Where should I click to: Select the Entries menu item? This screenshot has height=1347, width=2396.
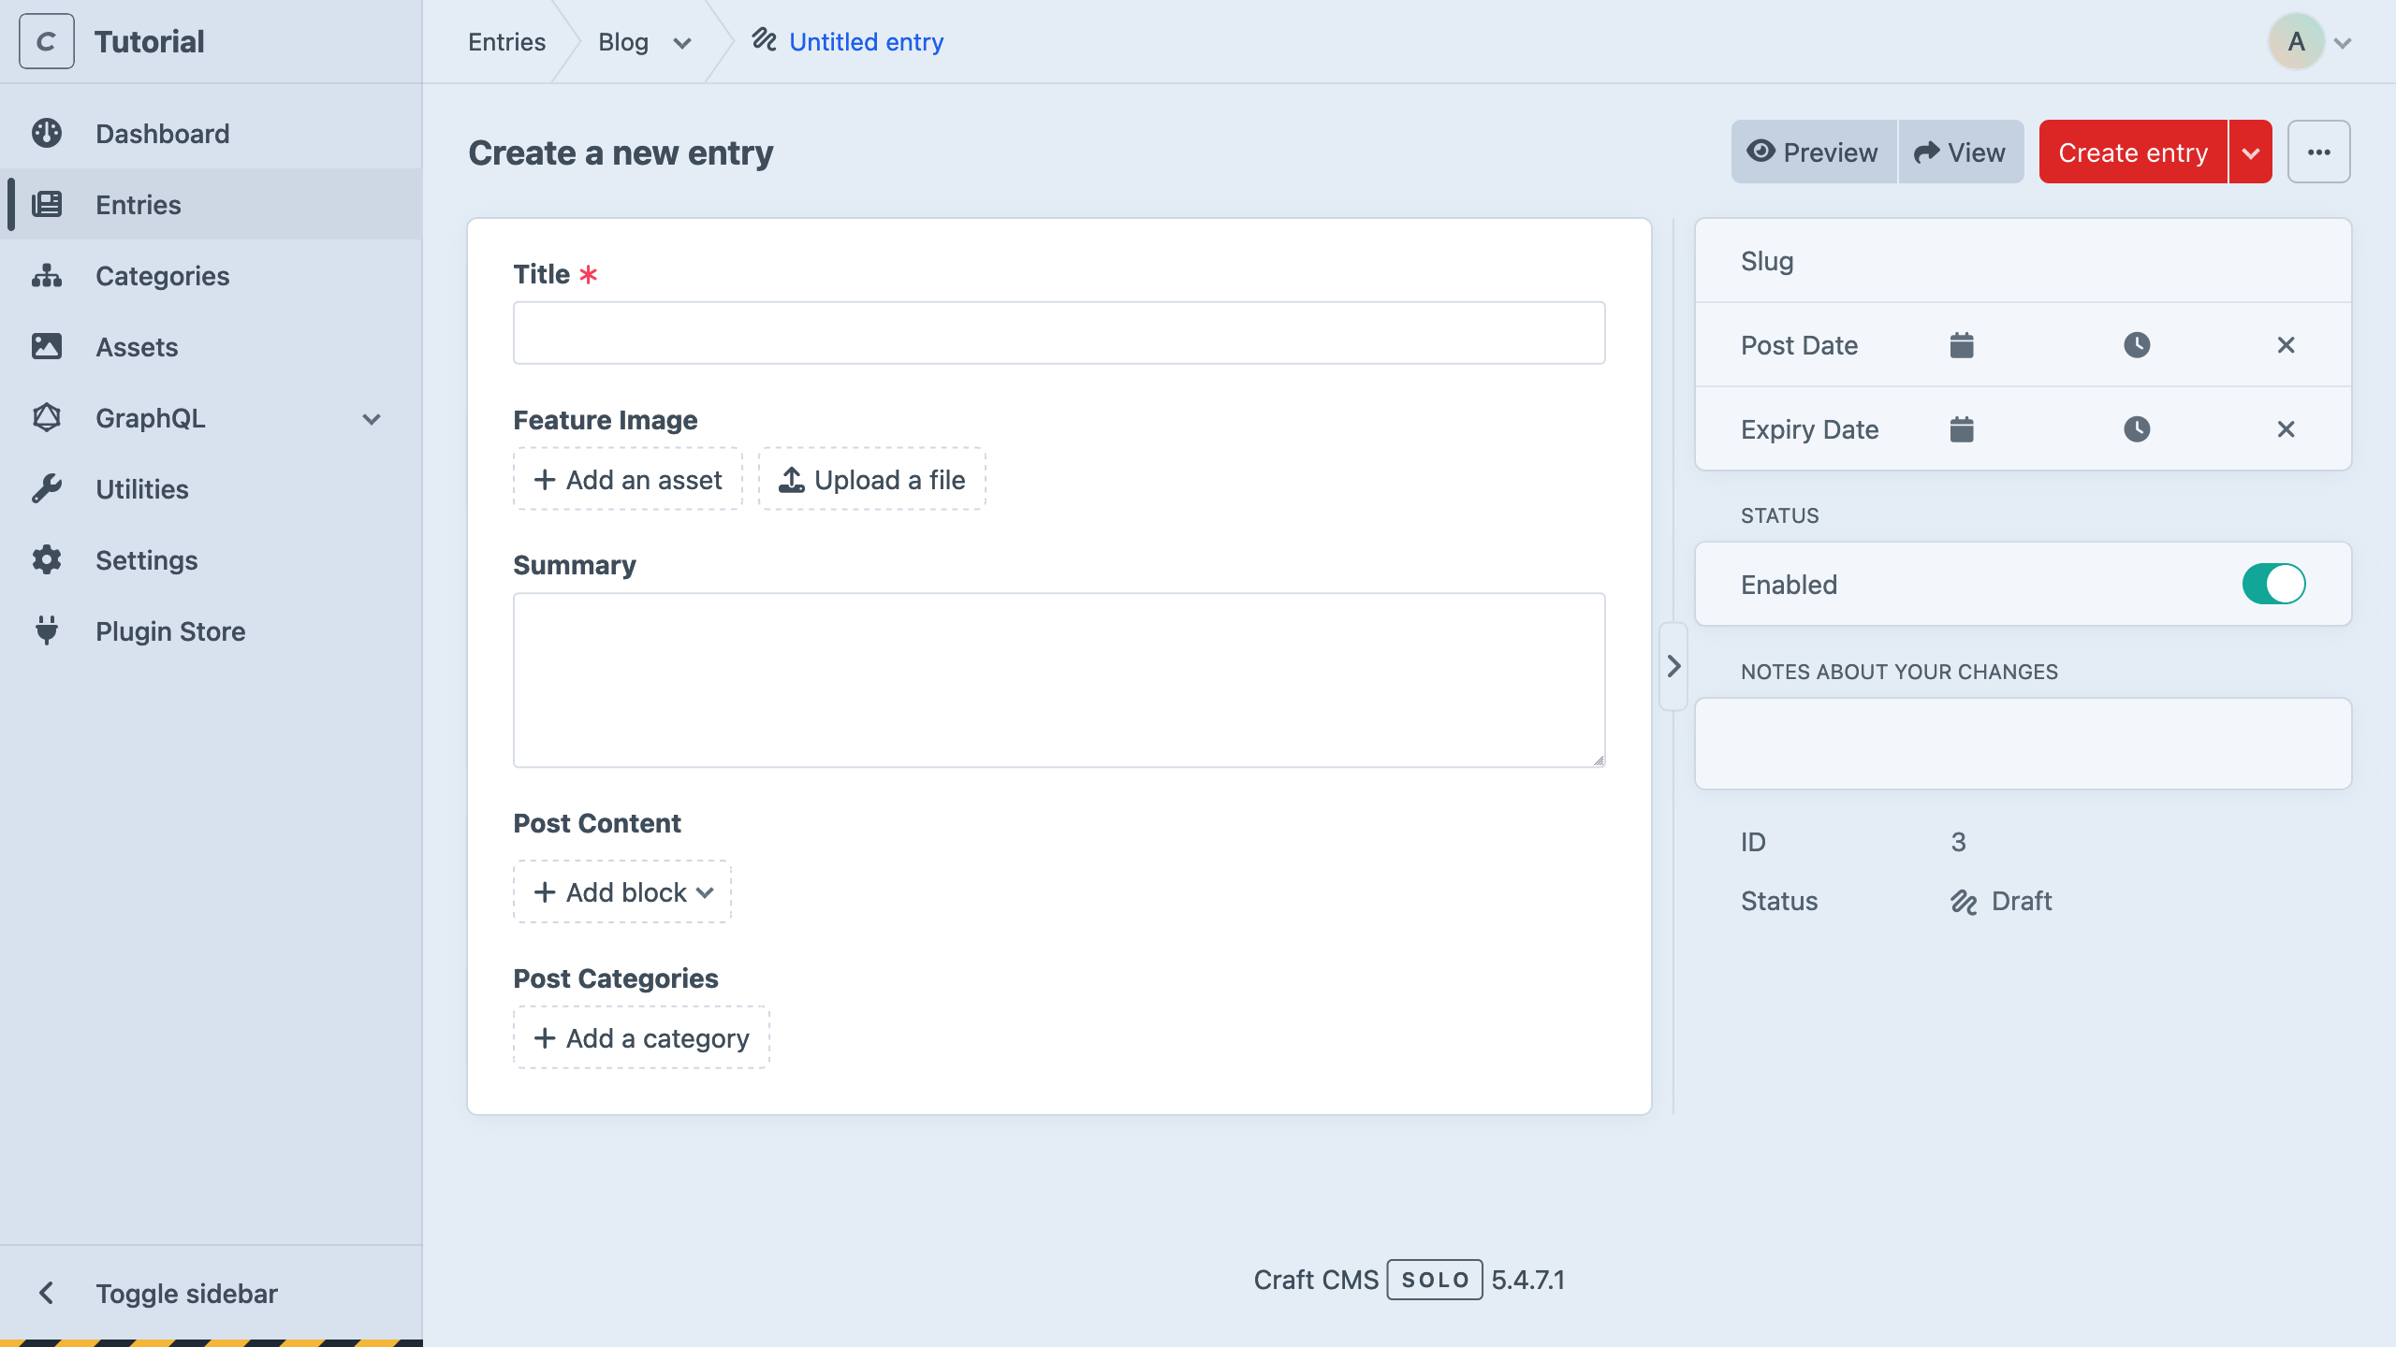[x=137, y=204]
